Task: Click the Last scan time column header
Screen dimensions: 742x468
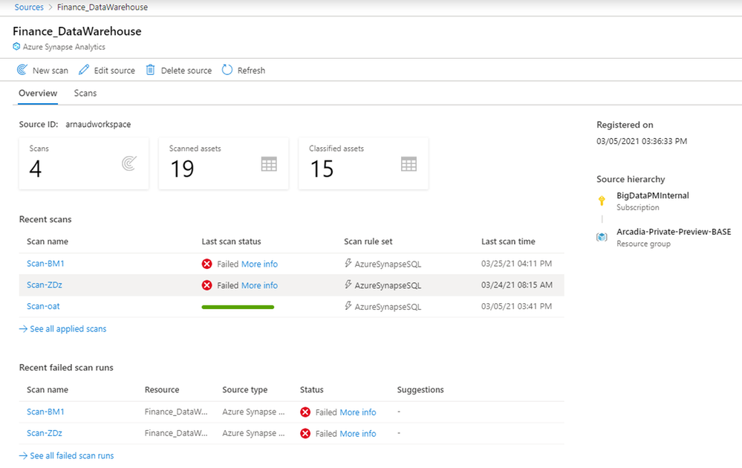Action: (508, 241)
